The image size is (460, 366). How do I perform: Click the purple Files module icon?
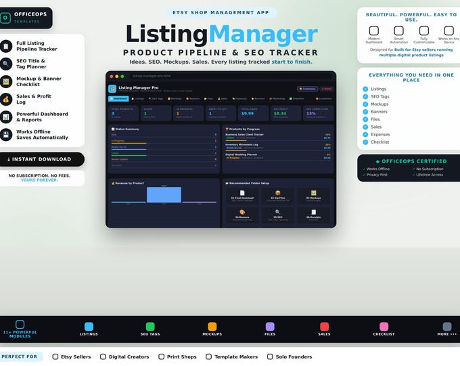[x=270, y=326]
